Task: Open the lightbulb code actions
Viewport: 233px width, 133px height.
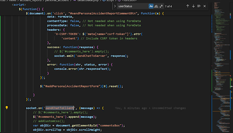Action: coord(7,108)
